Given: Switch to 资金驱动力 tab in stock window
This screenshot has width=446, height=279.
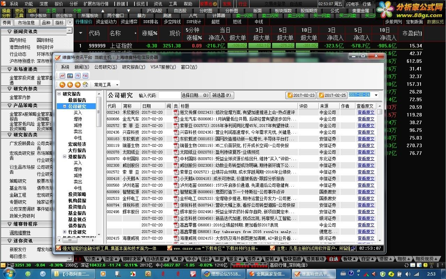Looking at the screenshot, I should pos(106,22).
